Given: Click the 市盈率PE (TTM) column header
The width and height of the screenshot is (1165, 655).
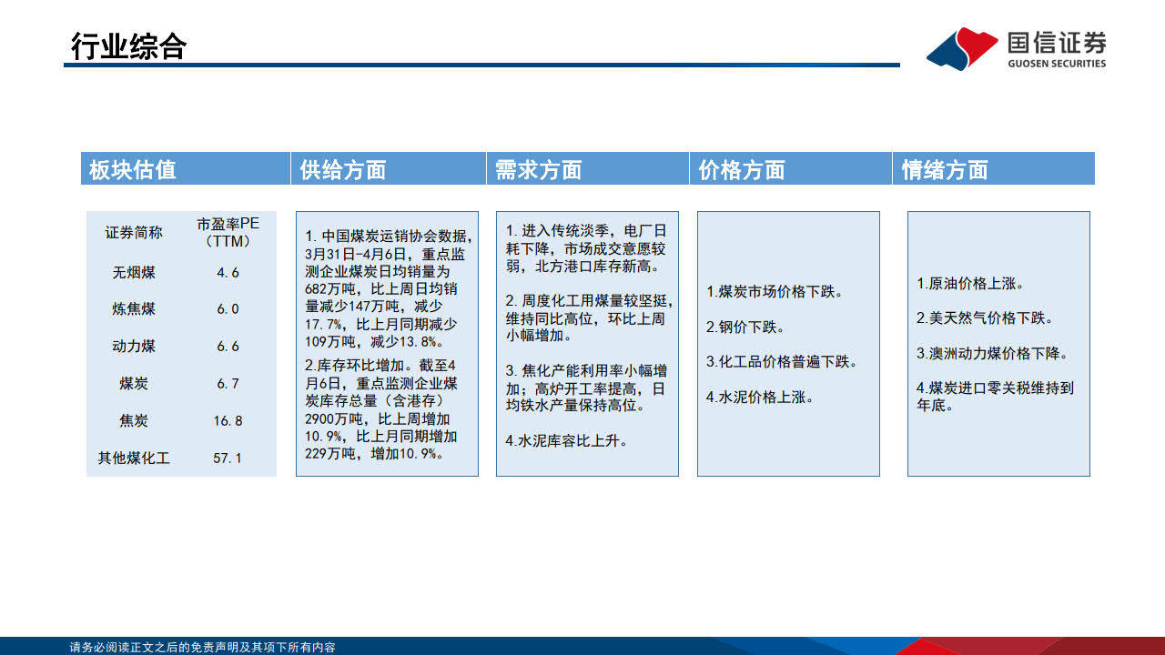Looking at the screenshot, I should (228, 233).
